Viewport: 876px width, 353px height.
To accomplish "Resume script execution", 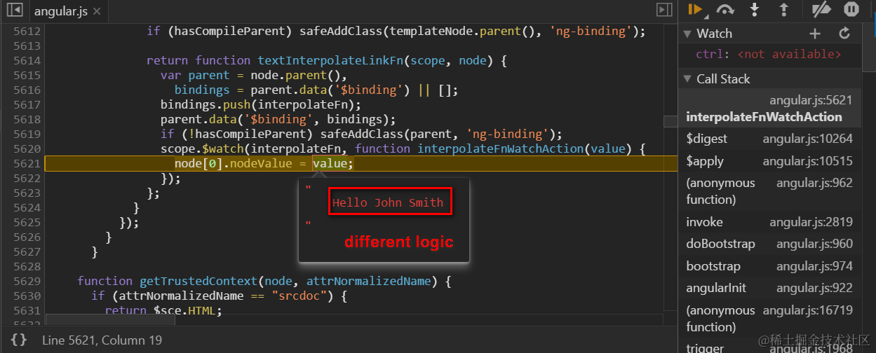I will [696, 10].
